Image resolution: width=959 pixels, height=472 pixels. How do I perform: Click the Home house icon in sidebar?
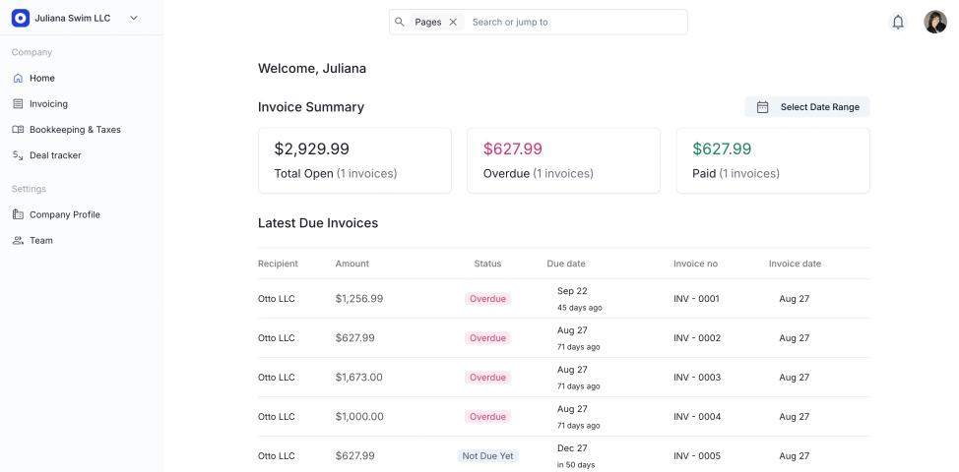pyautogui.click(x=18, y=78)
